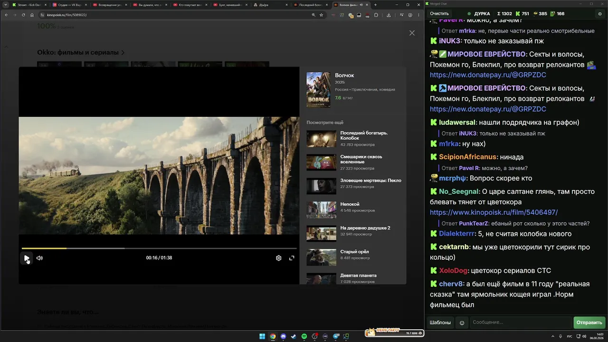The image size is (608, 342).
Task: Switch trailer player to fullscreen
Action: coord(292,258)
